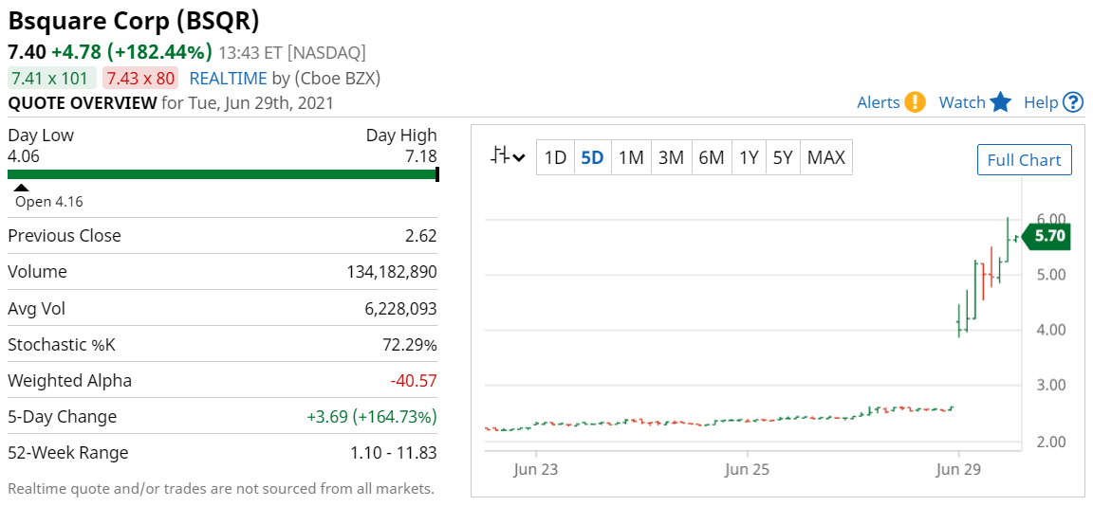Click the Alerts link
1093x506 pixels.
pos(879,103)
